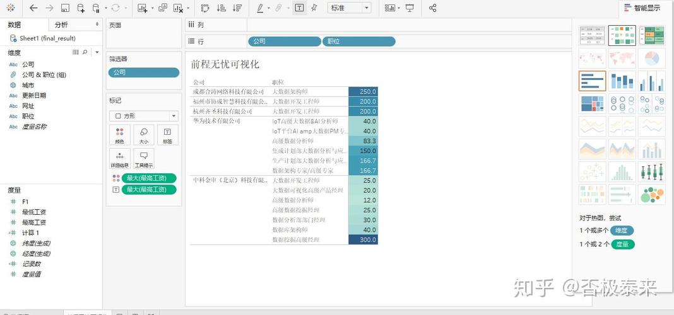Swap rows and columns icon
Screen dimensions: 674x315
click(205, 8)
